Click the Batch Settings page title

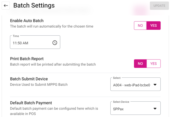point(34,5)
